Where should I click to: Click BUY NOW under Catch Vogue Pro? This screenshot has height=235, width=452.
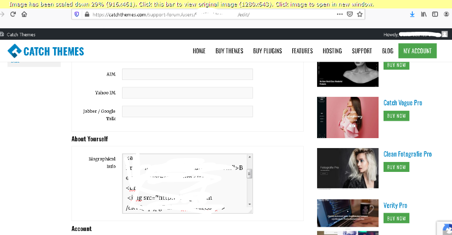pos(396,116)
